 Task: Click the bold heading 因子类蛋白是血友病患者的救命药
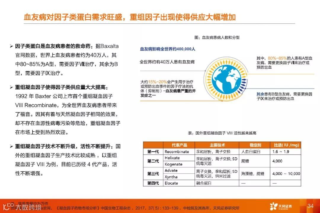53,46
